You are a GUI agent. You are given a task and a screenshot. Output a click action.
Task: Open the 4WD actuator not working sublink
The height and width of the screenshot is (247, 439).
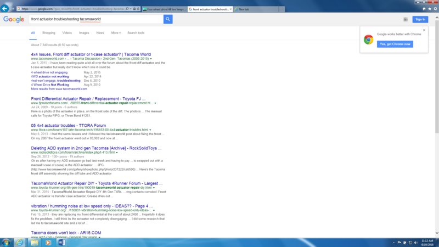[50, 76]
